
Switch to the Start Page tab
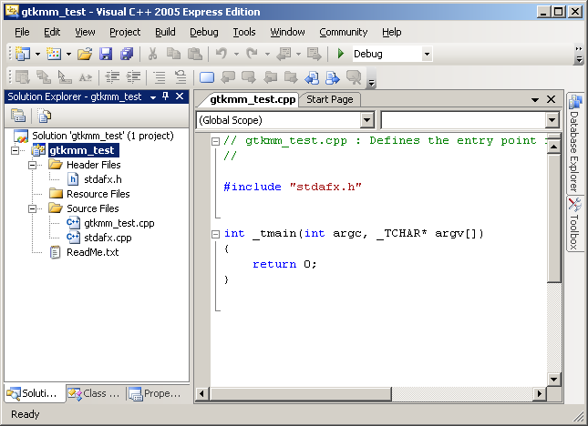(329, 99)
